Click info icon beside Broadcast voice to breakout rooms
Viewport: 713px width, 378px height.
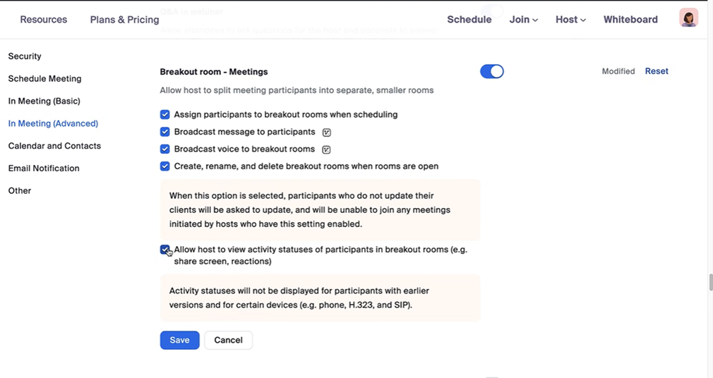tap(326, 150)
